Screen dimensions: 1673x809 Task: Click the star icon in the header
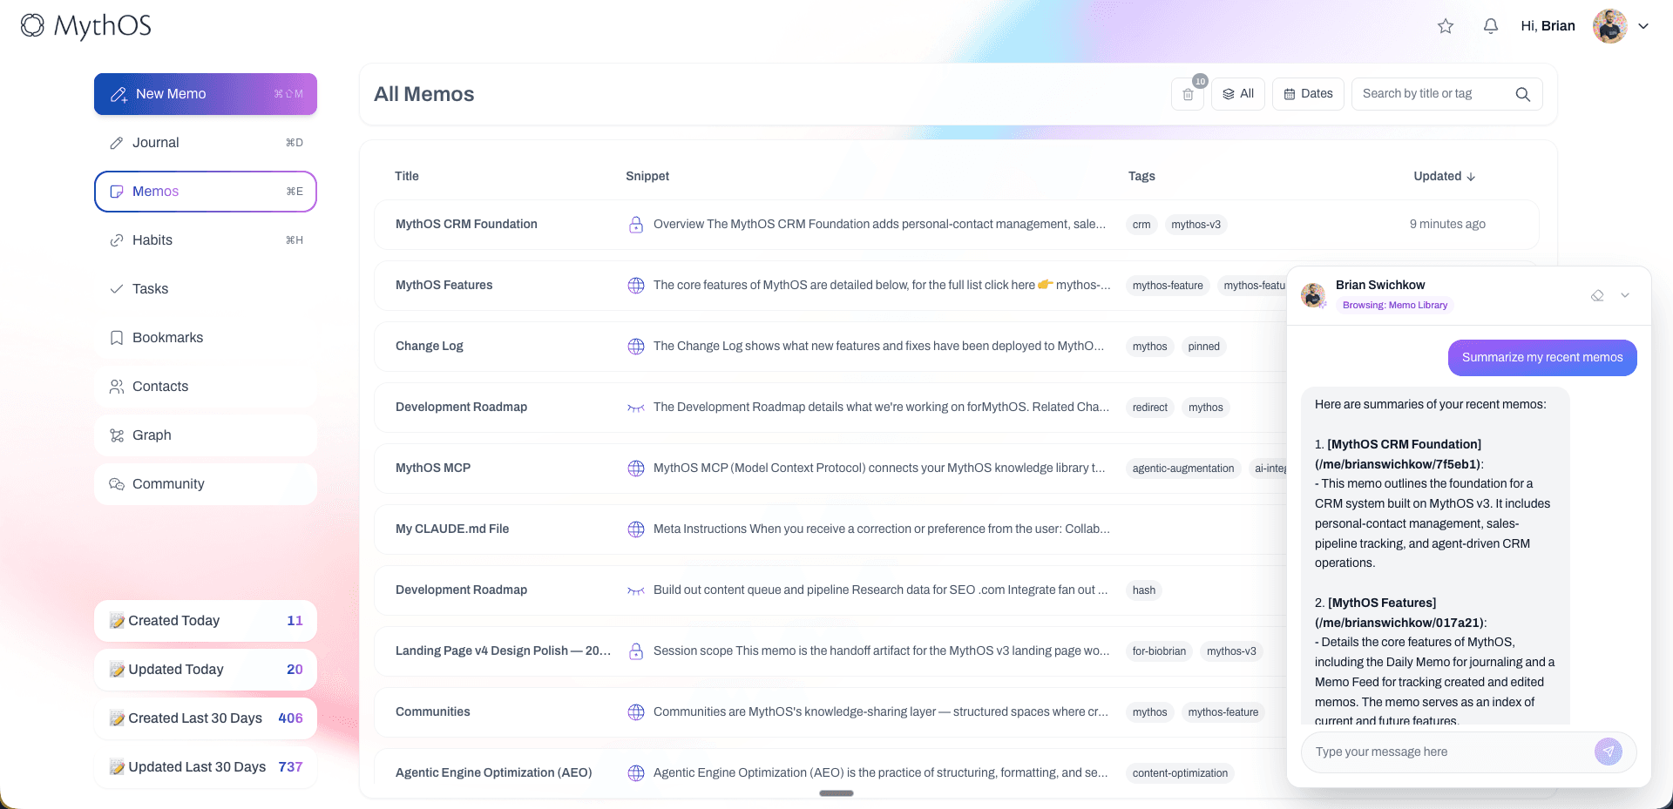pyautogui.click(x=1446, y=26)
